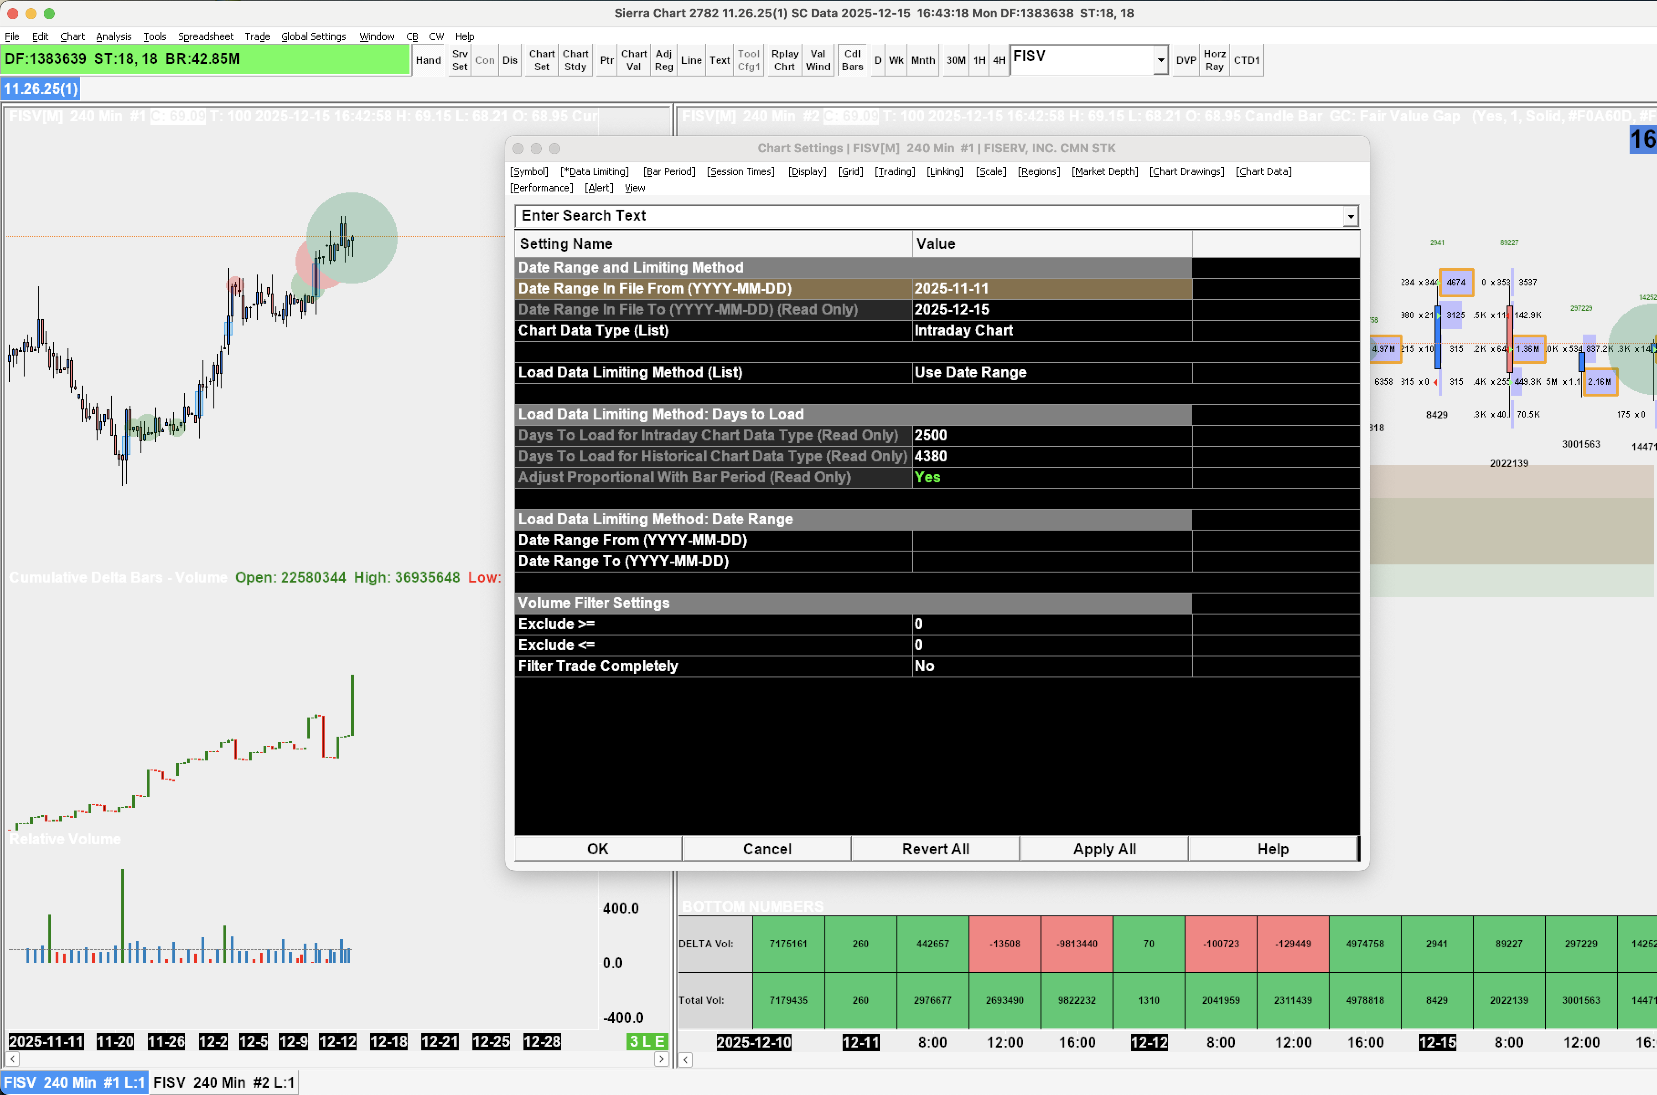Open the [Scale] settings tab
The image size is (1657, 1095).
click(990, 172)
